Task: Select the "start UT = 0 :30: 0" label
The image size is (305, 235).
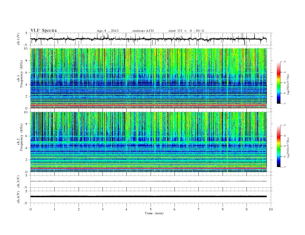Action: click(186, 31)
